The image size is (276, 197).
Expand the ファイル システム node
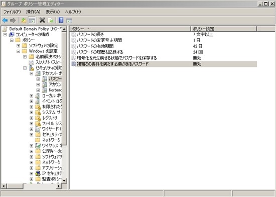coord(31,124)
